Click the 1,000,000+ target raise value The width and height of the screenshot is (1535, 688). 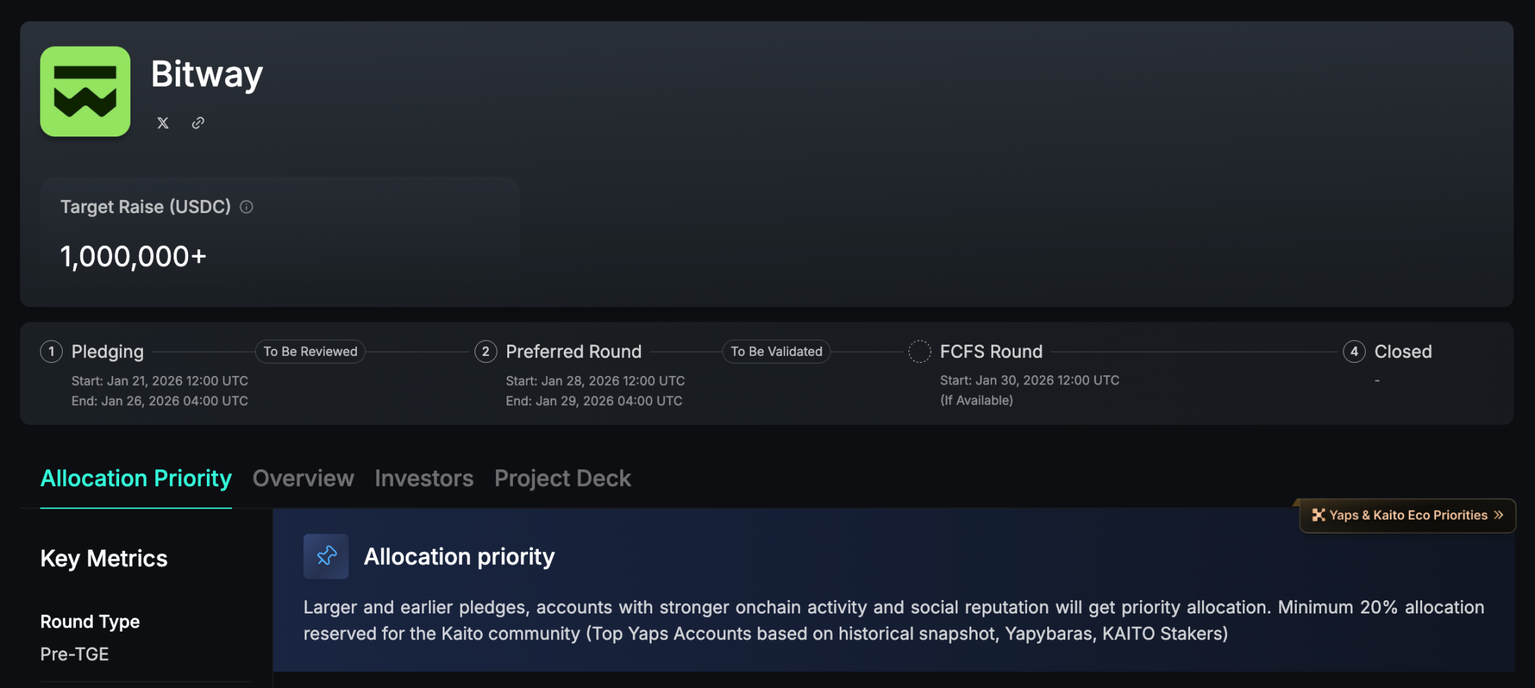pos(133,257)
